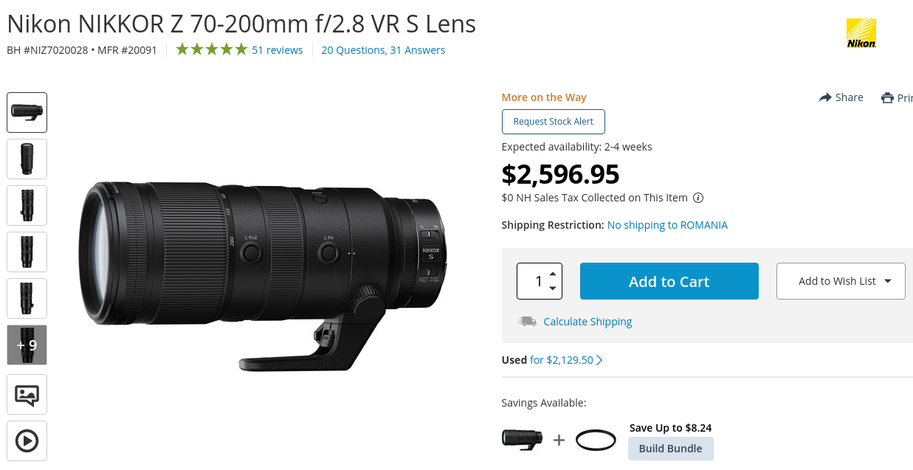The height and width of the screenshot is (470, 913).
Task: Select the first lens side-view thumbnail
Action: [x=27, y=112]
